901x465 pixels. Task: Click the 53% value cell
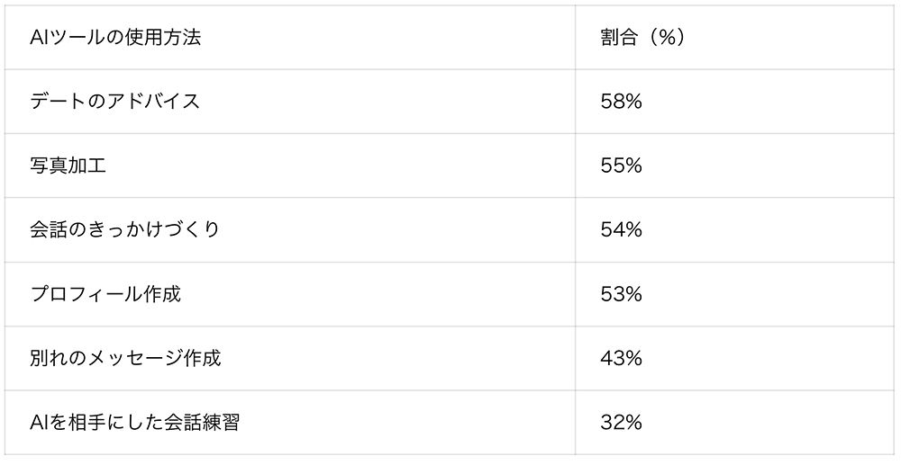621,294
